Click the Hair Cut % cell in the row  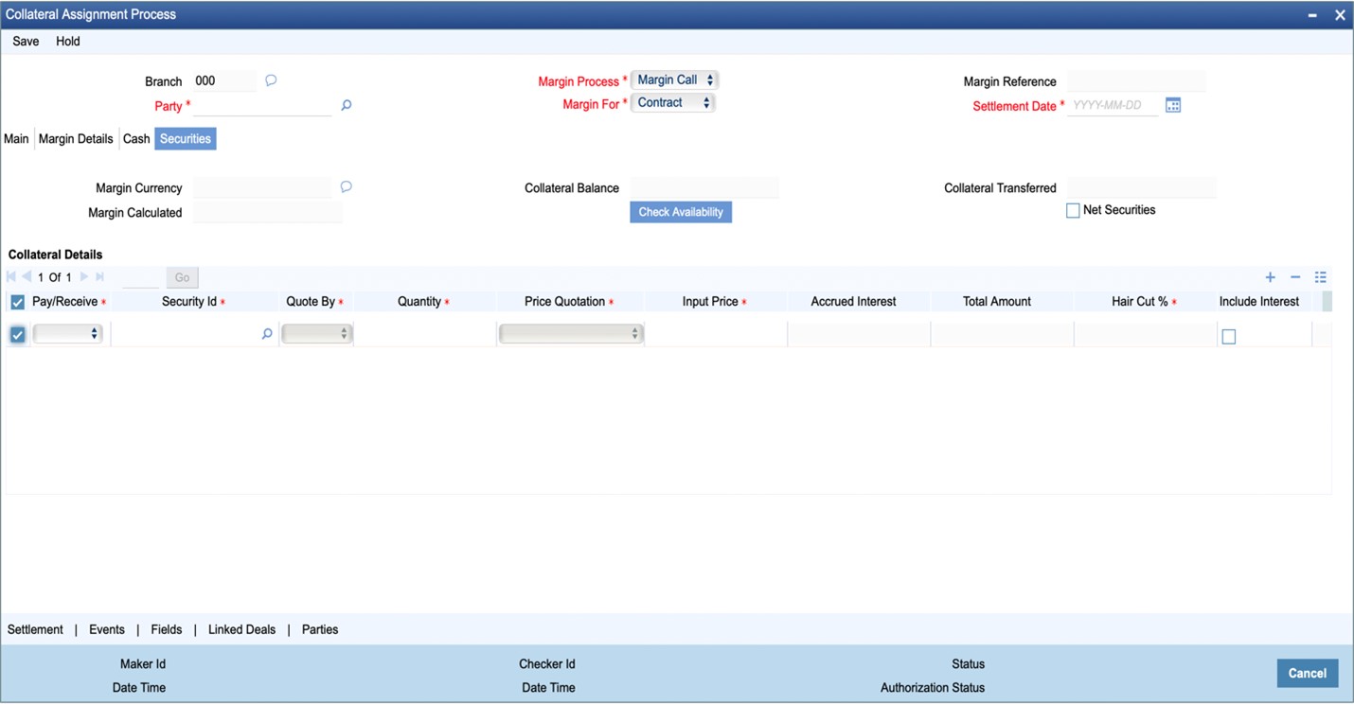[1145, 334]
